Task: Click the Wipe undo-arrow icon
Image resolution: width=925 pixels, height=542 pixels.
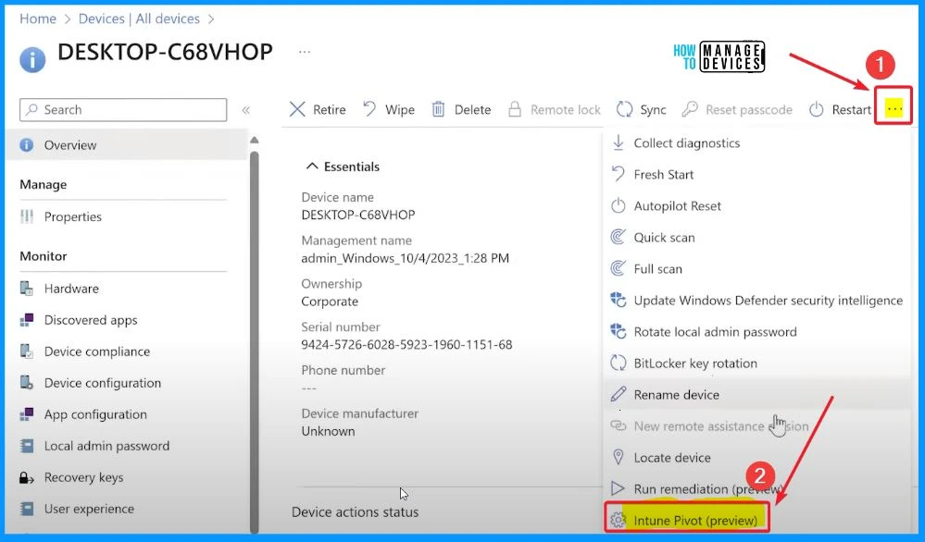Action: click(x=369, y=109)
